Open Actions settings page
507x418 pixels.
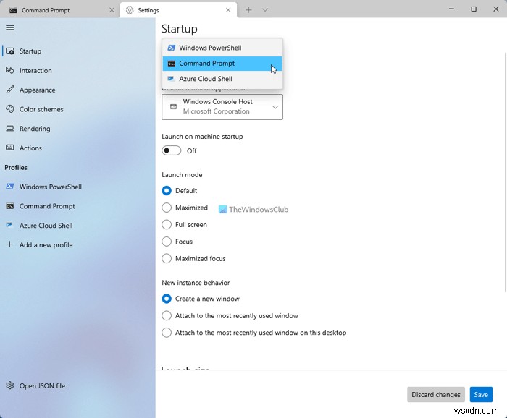point(77,148)
